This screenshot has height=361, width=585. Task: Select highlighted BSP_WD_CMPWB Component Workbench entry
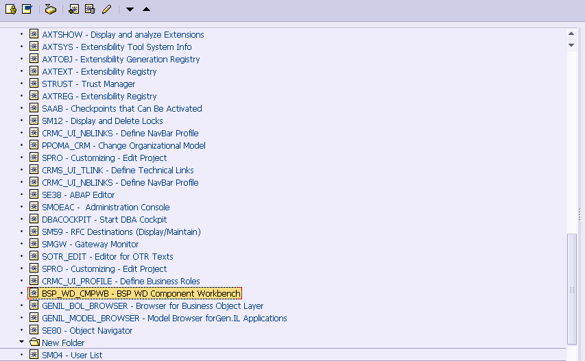pos(141,294)
